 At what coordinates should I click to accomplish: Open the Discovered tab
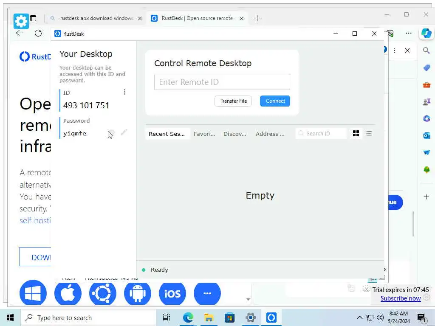(x=234, y=134)
